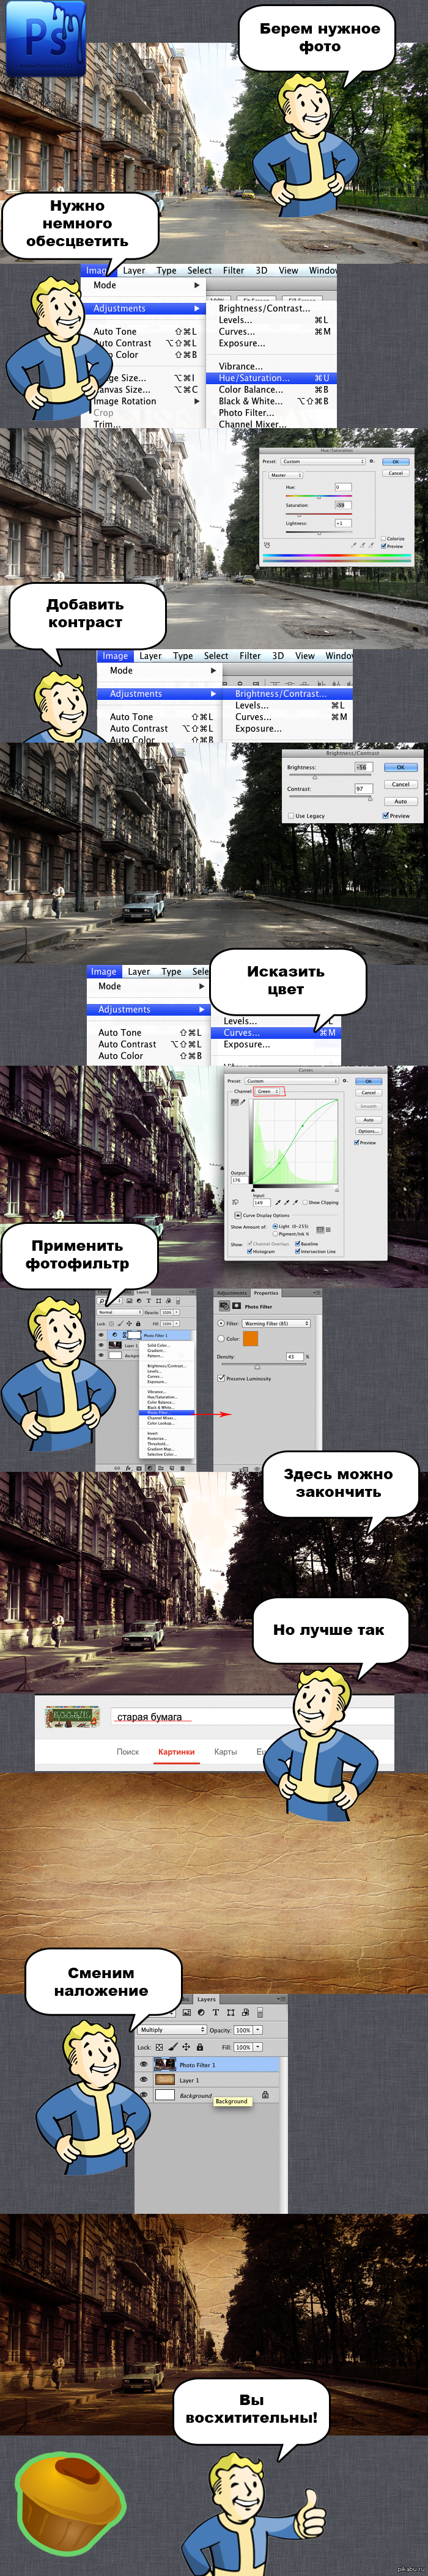This screenshot has width=428, height=2576.
Task: Pick white point eyedropper in Curves dialog
Action: click(x=295, y=1203)
